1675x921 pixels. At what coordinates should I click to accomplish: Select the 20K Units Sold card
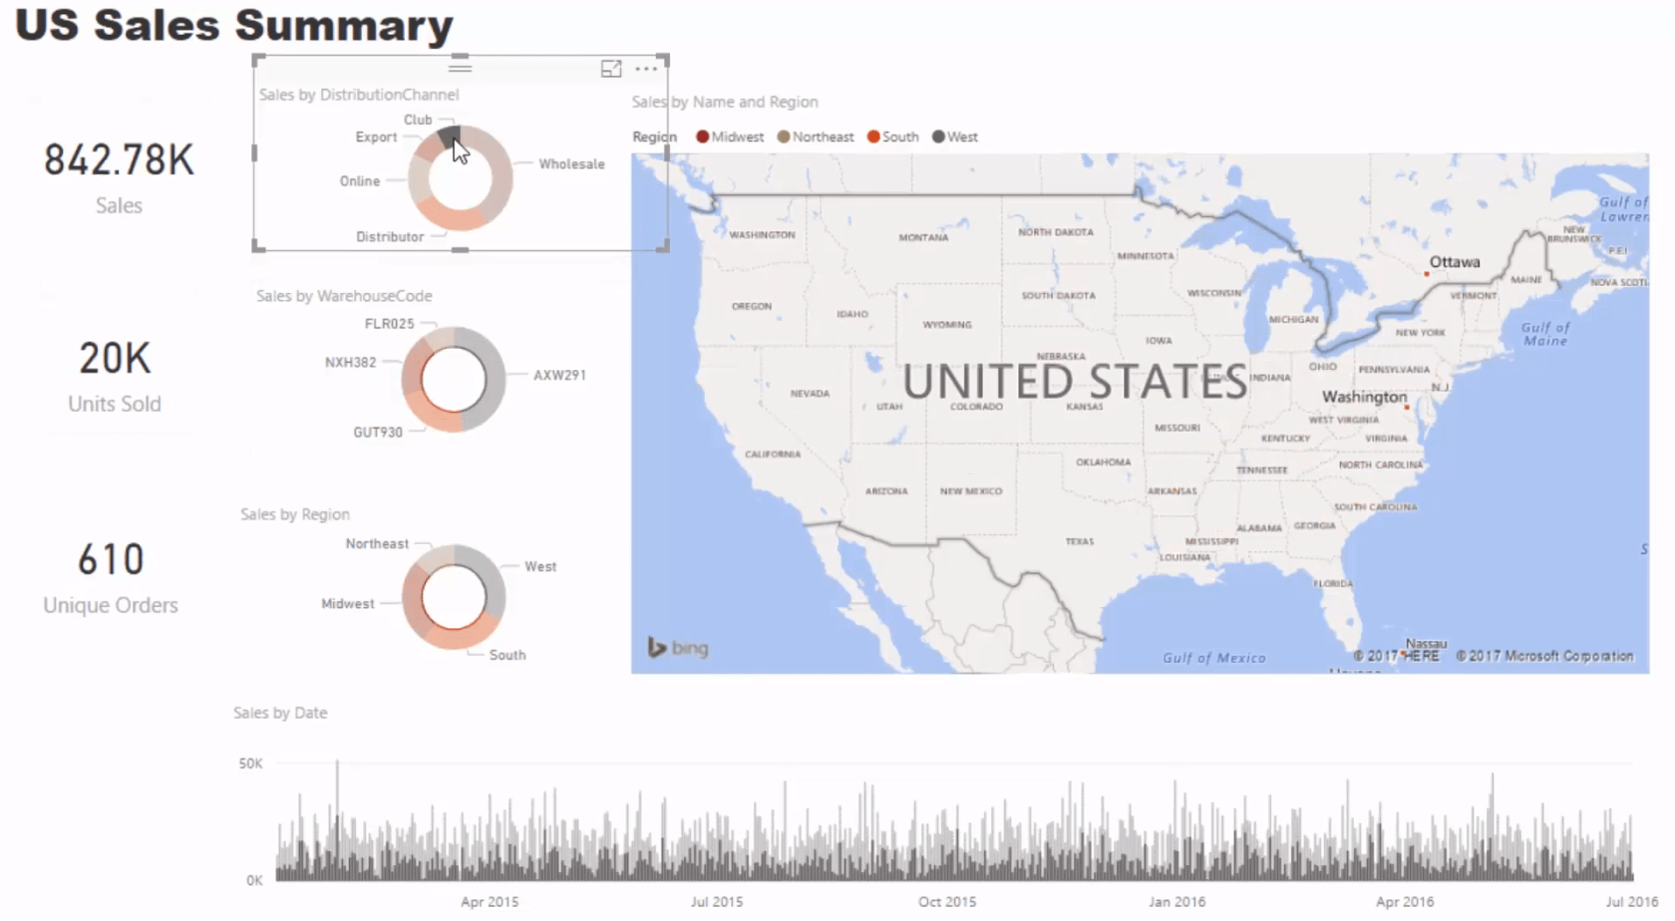(x=115, y=377)
